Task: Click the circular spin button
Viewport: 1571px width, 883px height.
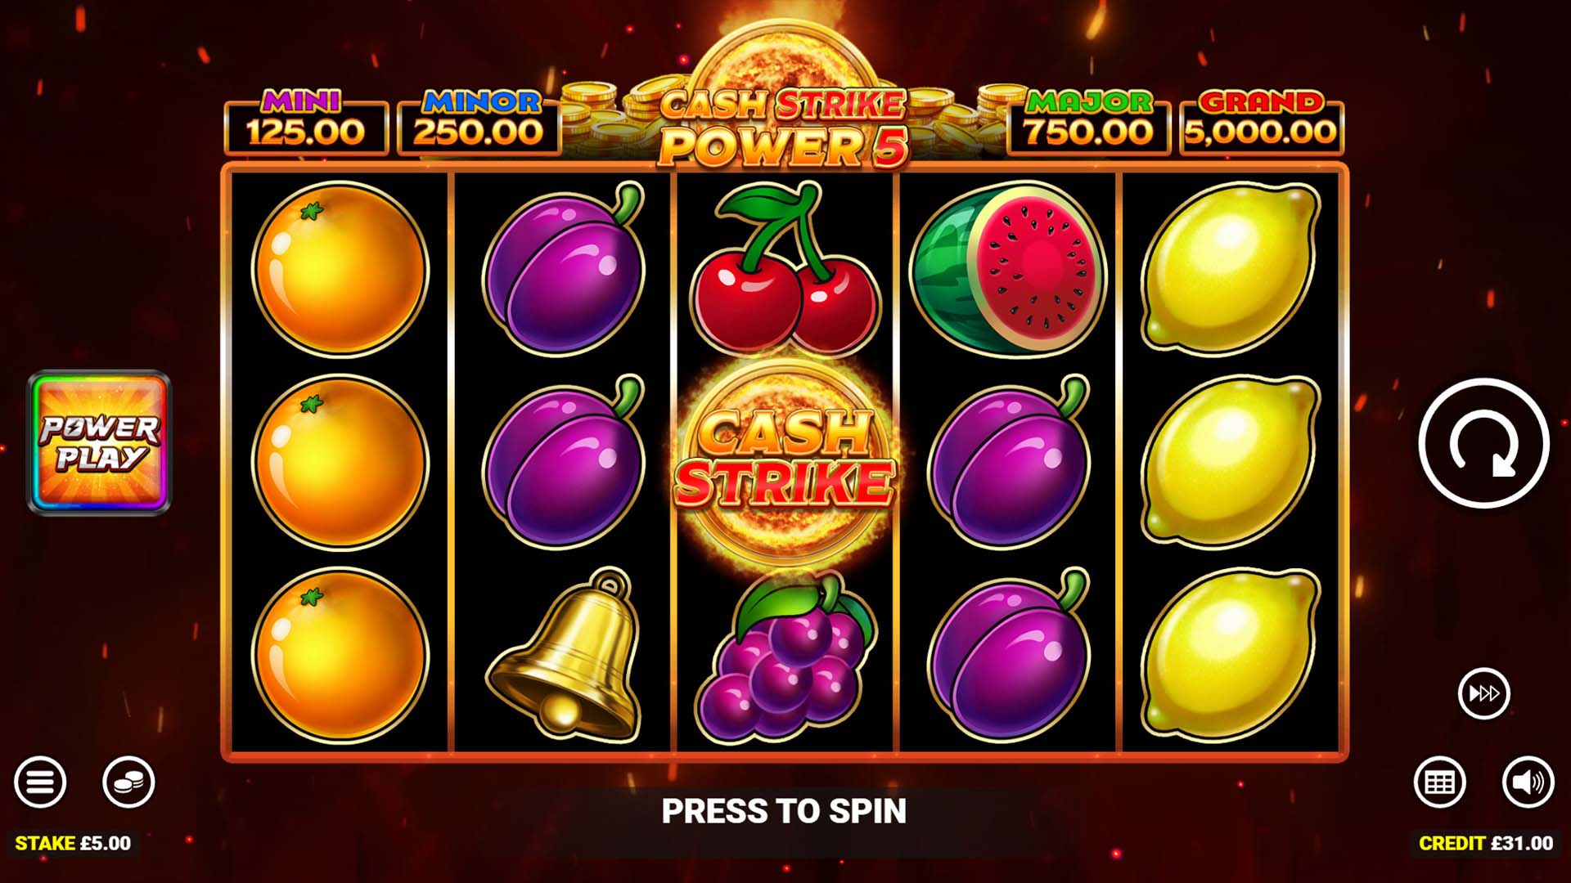Action: [1483, 443]
